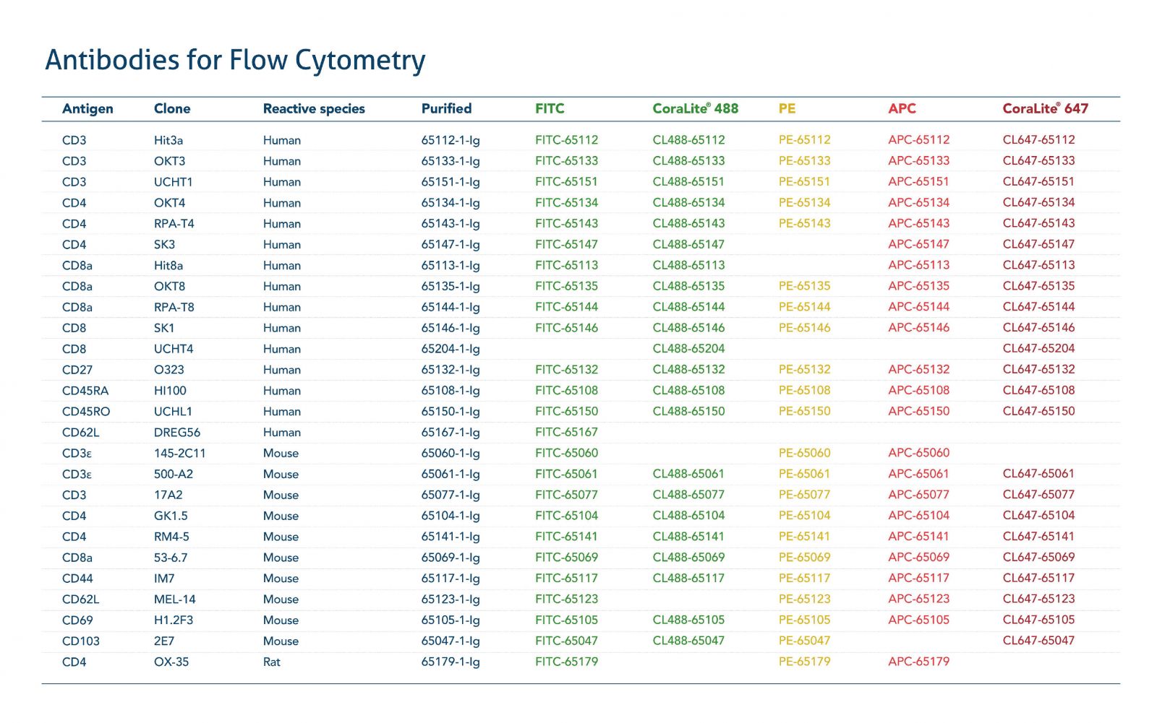Click purified catalog number 65204-1-Ig
Image resolution: width=1157 pixels, height=723 pixels.
451,350
